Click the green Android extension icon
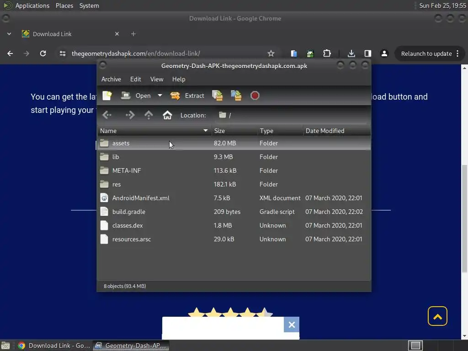 (x=310, y=54)
